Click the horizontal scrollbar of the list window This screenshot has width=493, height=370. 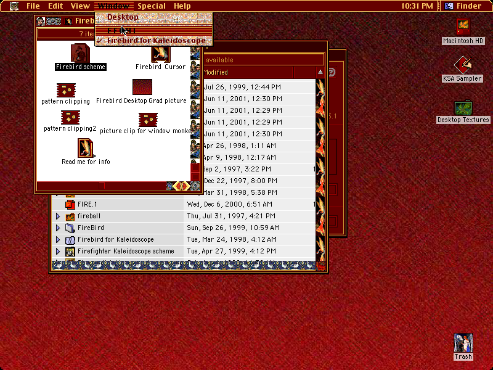tap(183, 266)
